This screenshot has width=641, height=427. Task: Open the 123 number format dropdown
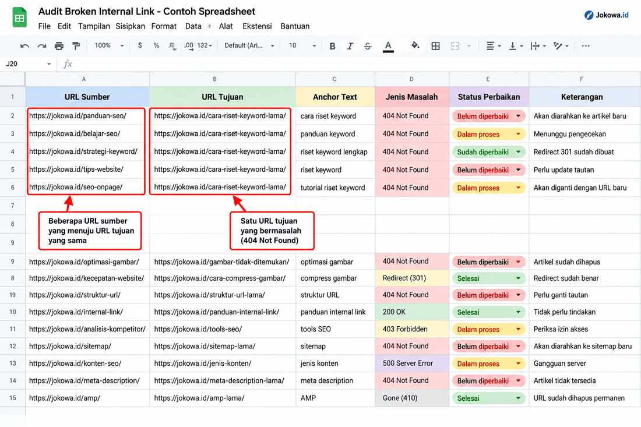[x=205, y=45]
